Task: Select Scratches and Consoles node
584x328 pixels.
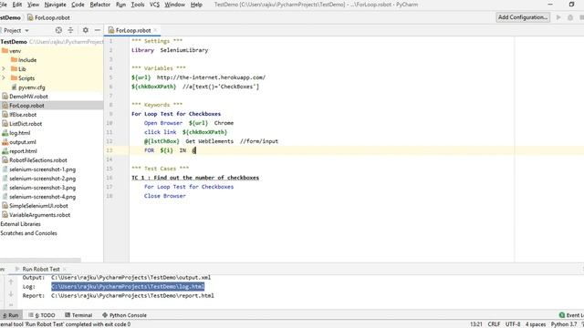Action: [28, 233]
